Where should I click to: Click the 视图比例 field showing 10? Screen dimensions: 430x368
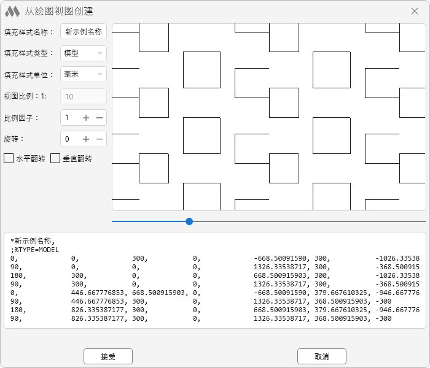coord(84,96)
